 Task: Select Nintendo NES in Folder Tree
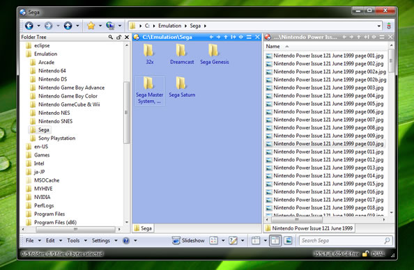pyautogui.click(x=54, y=113)
